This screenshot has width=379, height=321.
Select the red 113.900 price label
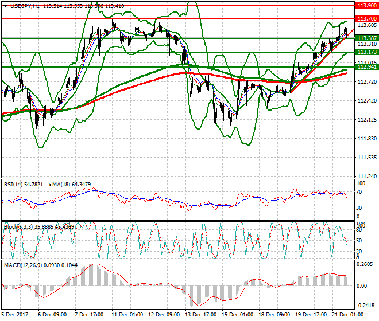coord(366,5)
